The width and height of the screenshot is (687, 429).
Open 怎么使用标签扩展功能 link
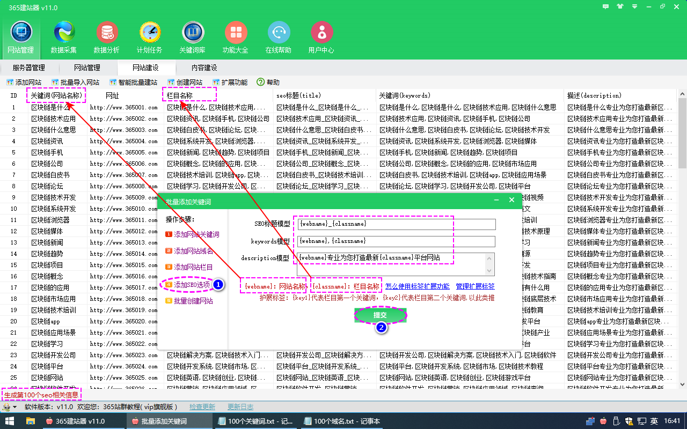point(418,286)
